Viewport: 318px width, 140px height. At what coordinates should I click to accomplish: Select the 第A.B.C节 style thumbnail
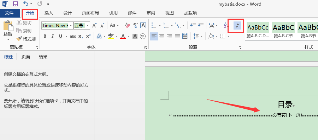[283, 30]
